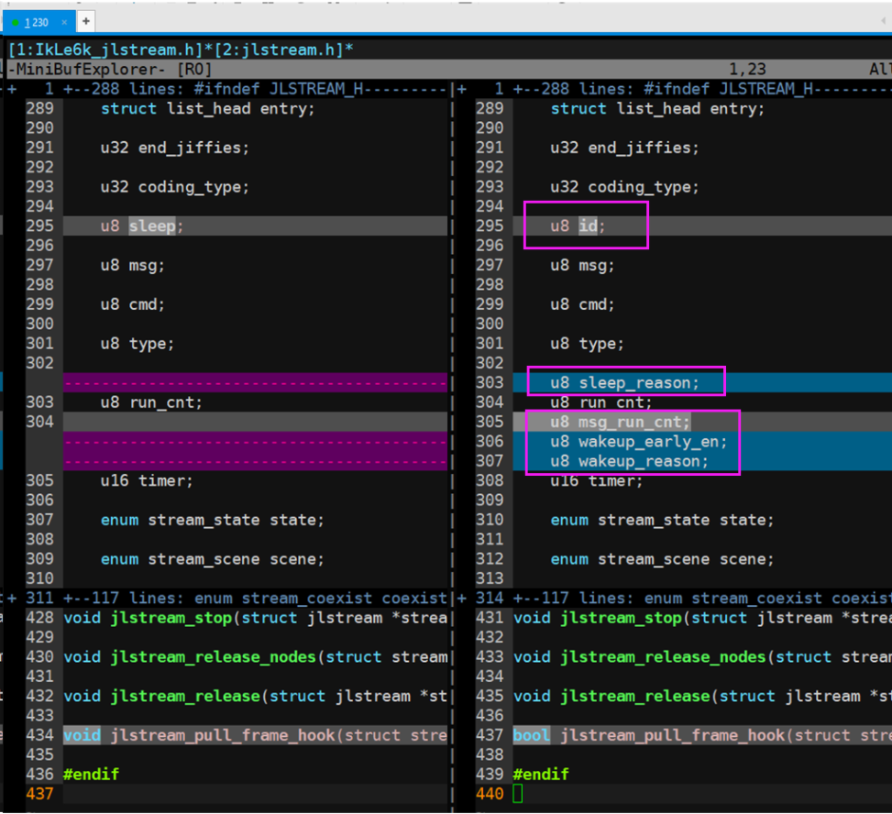Image resolution: width=892 pixels, height=814 pixels.
Task: Click "enum stream_scene scene;" on line 309
Action: coord(212,559)
